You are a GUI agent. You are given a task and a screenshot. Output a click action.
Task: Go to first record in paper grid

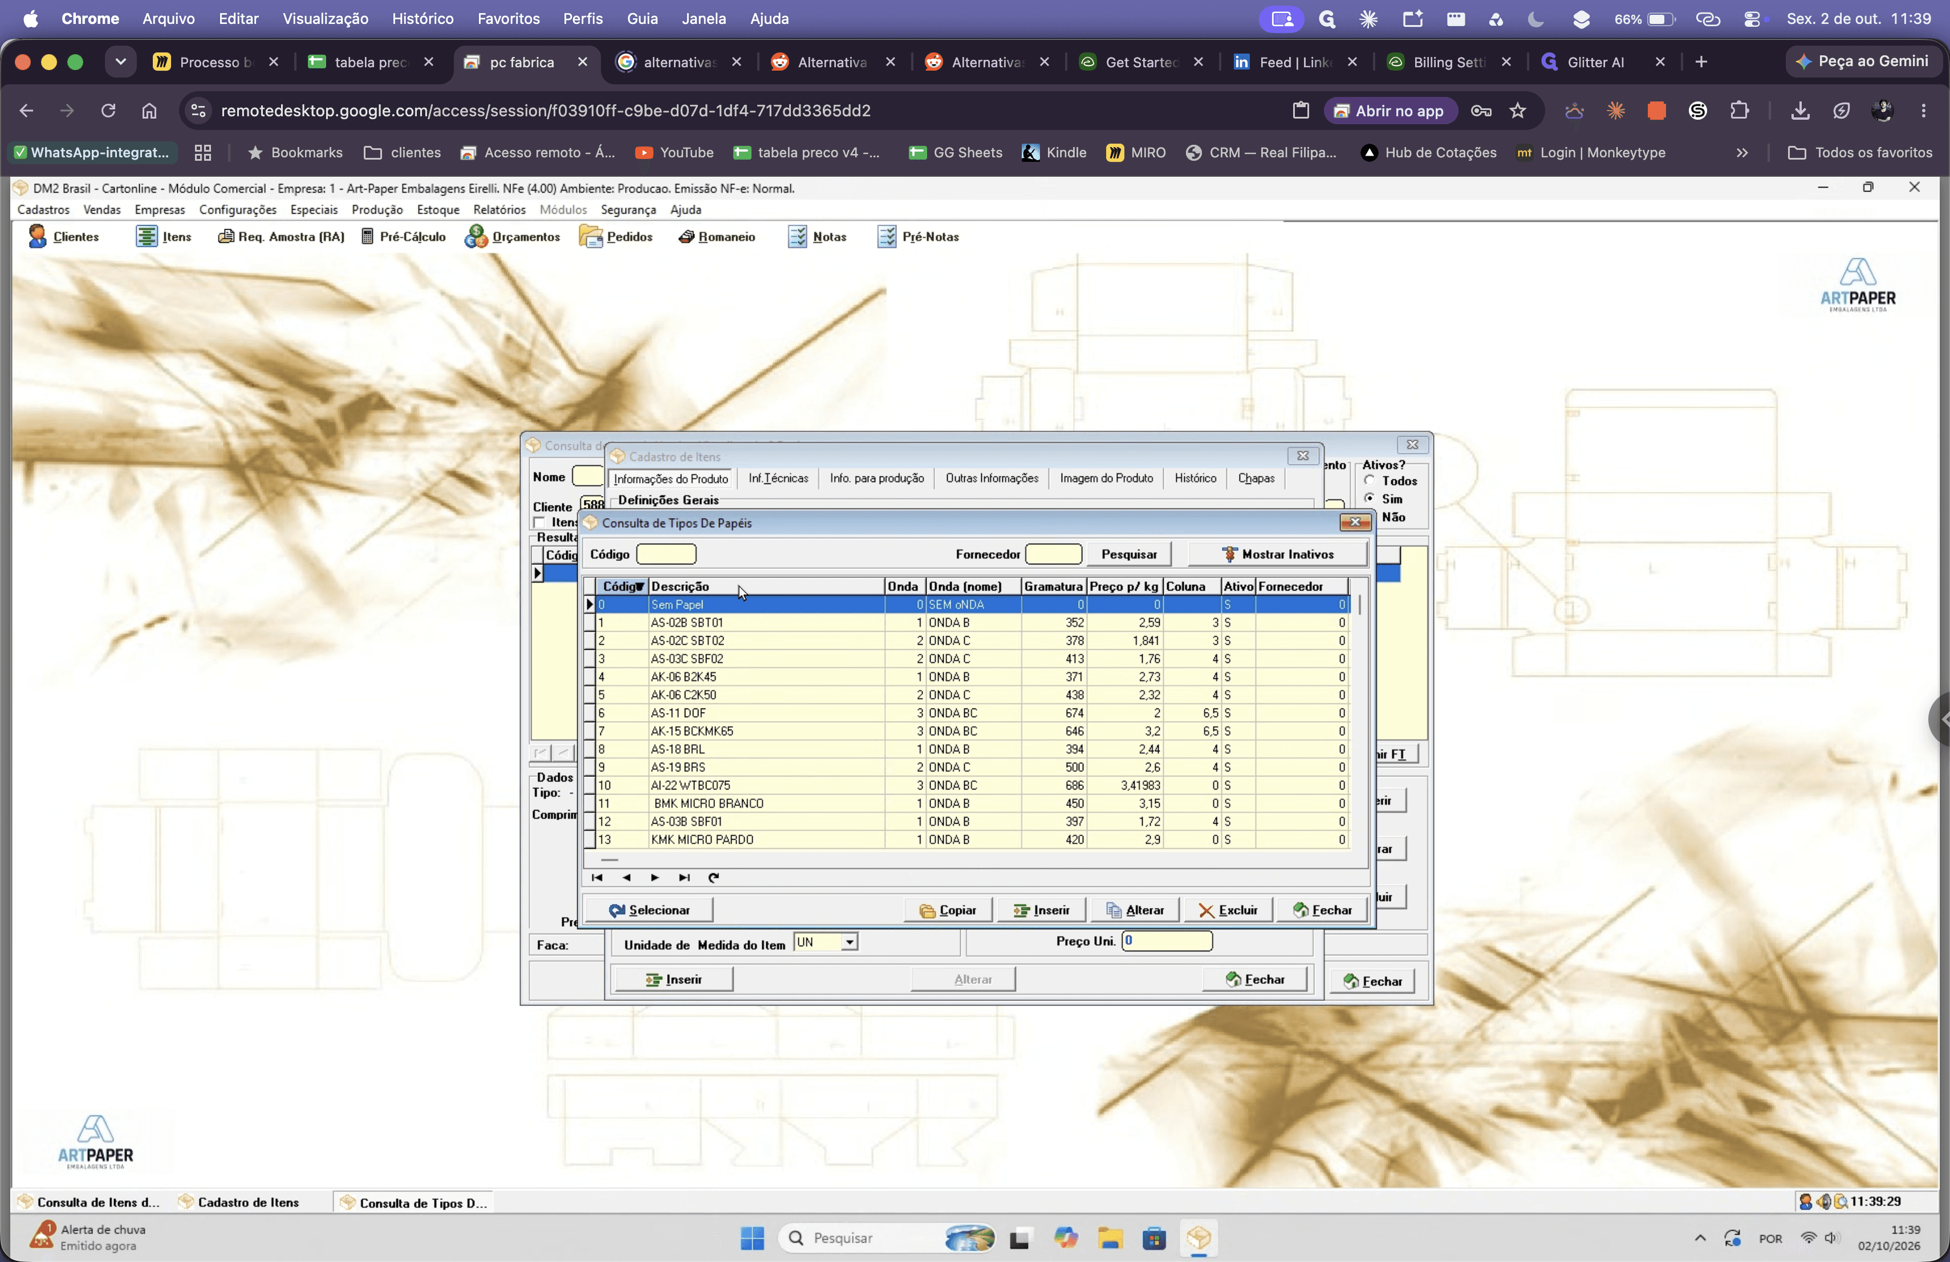[598, 877]
